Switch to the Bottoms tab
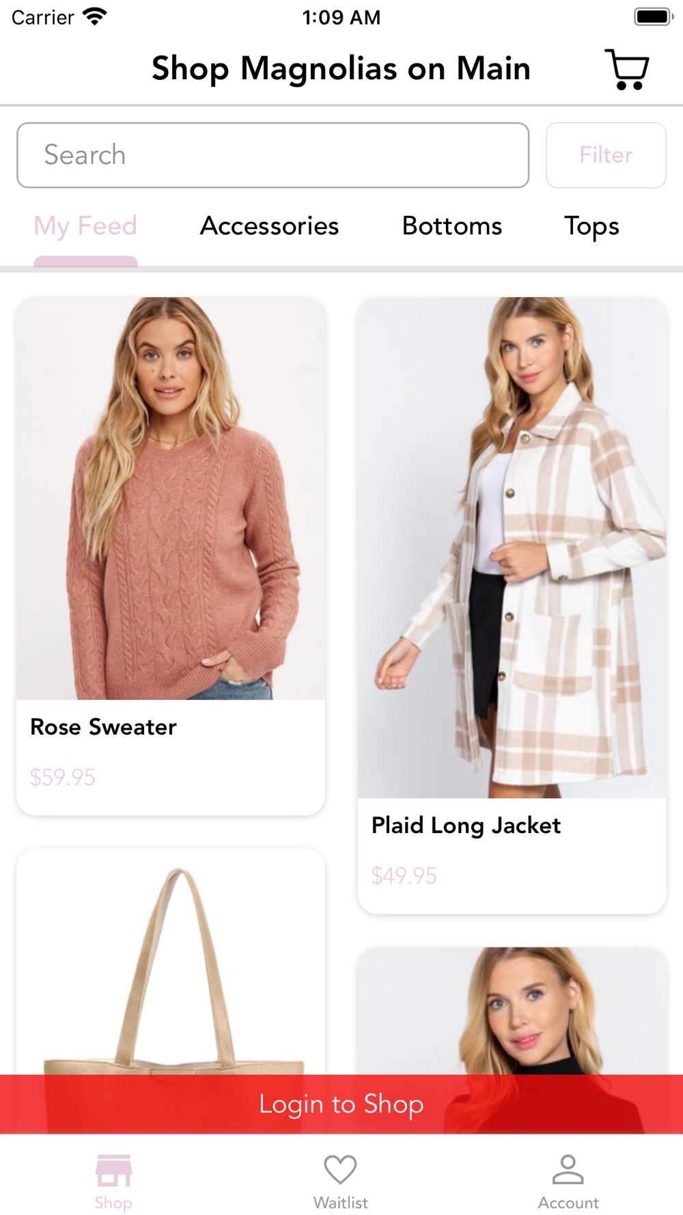The height and width of the screenshot is (1215, 683). coord(452,226)
